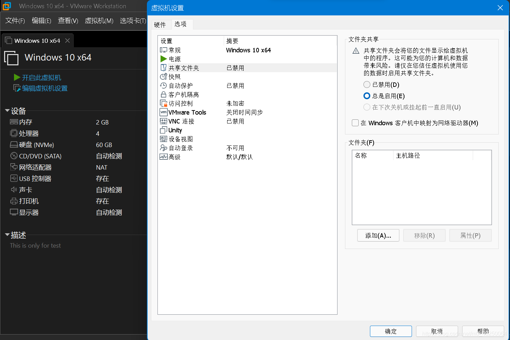Close the 虚拟机设置 dialog

(x=500, y=8)
